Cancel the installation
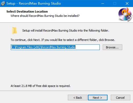Viewport: 133px width, 103px height. [120, 98]
